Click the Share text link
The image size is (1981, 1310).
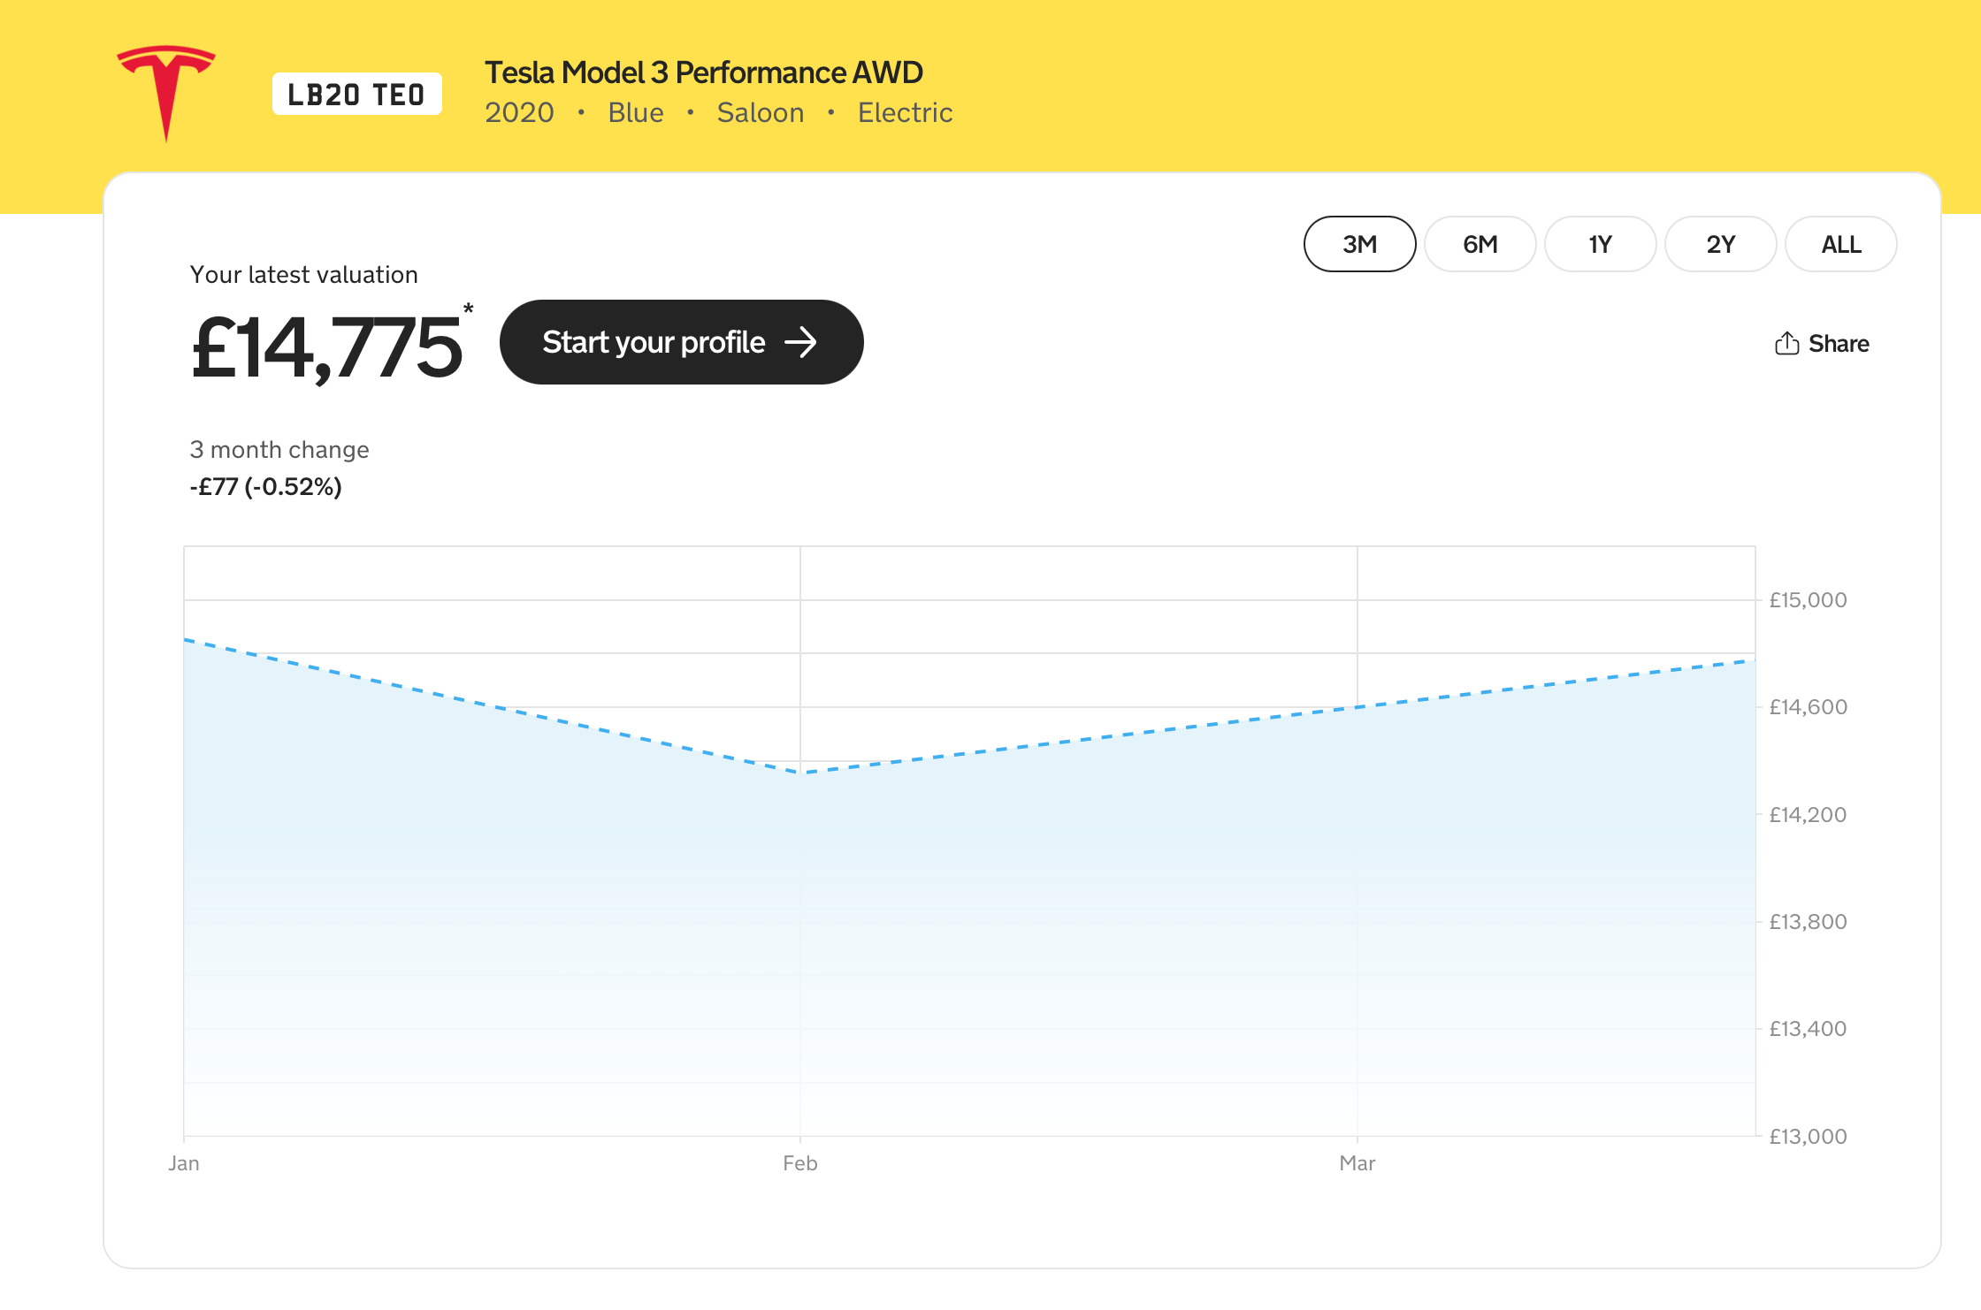(x=1839, y=343)
